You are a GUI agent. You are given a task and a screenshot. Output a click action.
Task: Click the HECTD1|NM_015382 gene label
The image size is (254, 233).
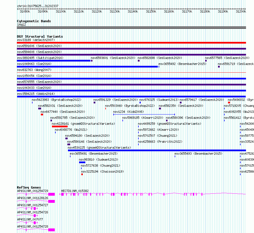[x=75, y=191]
